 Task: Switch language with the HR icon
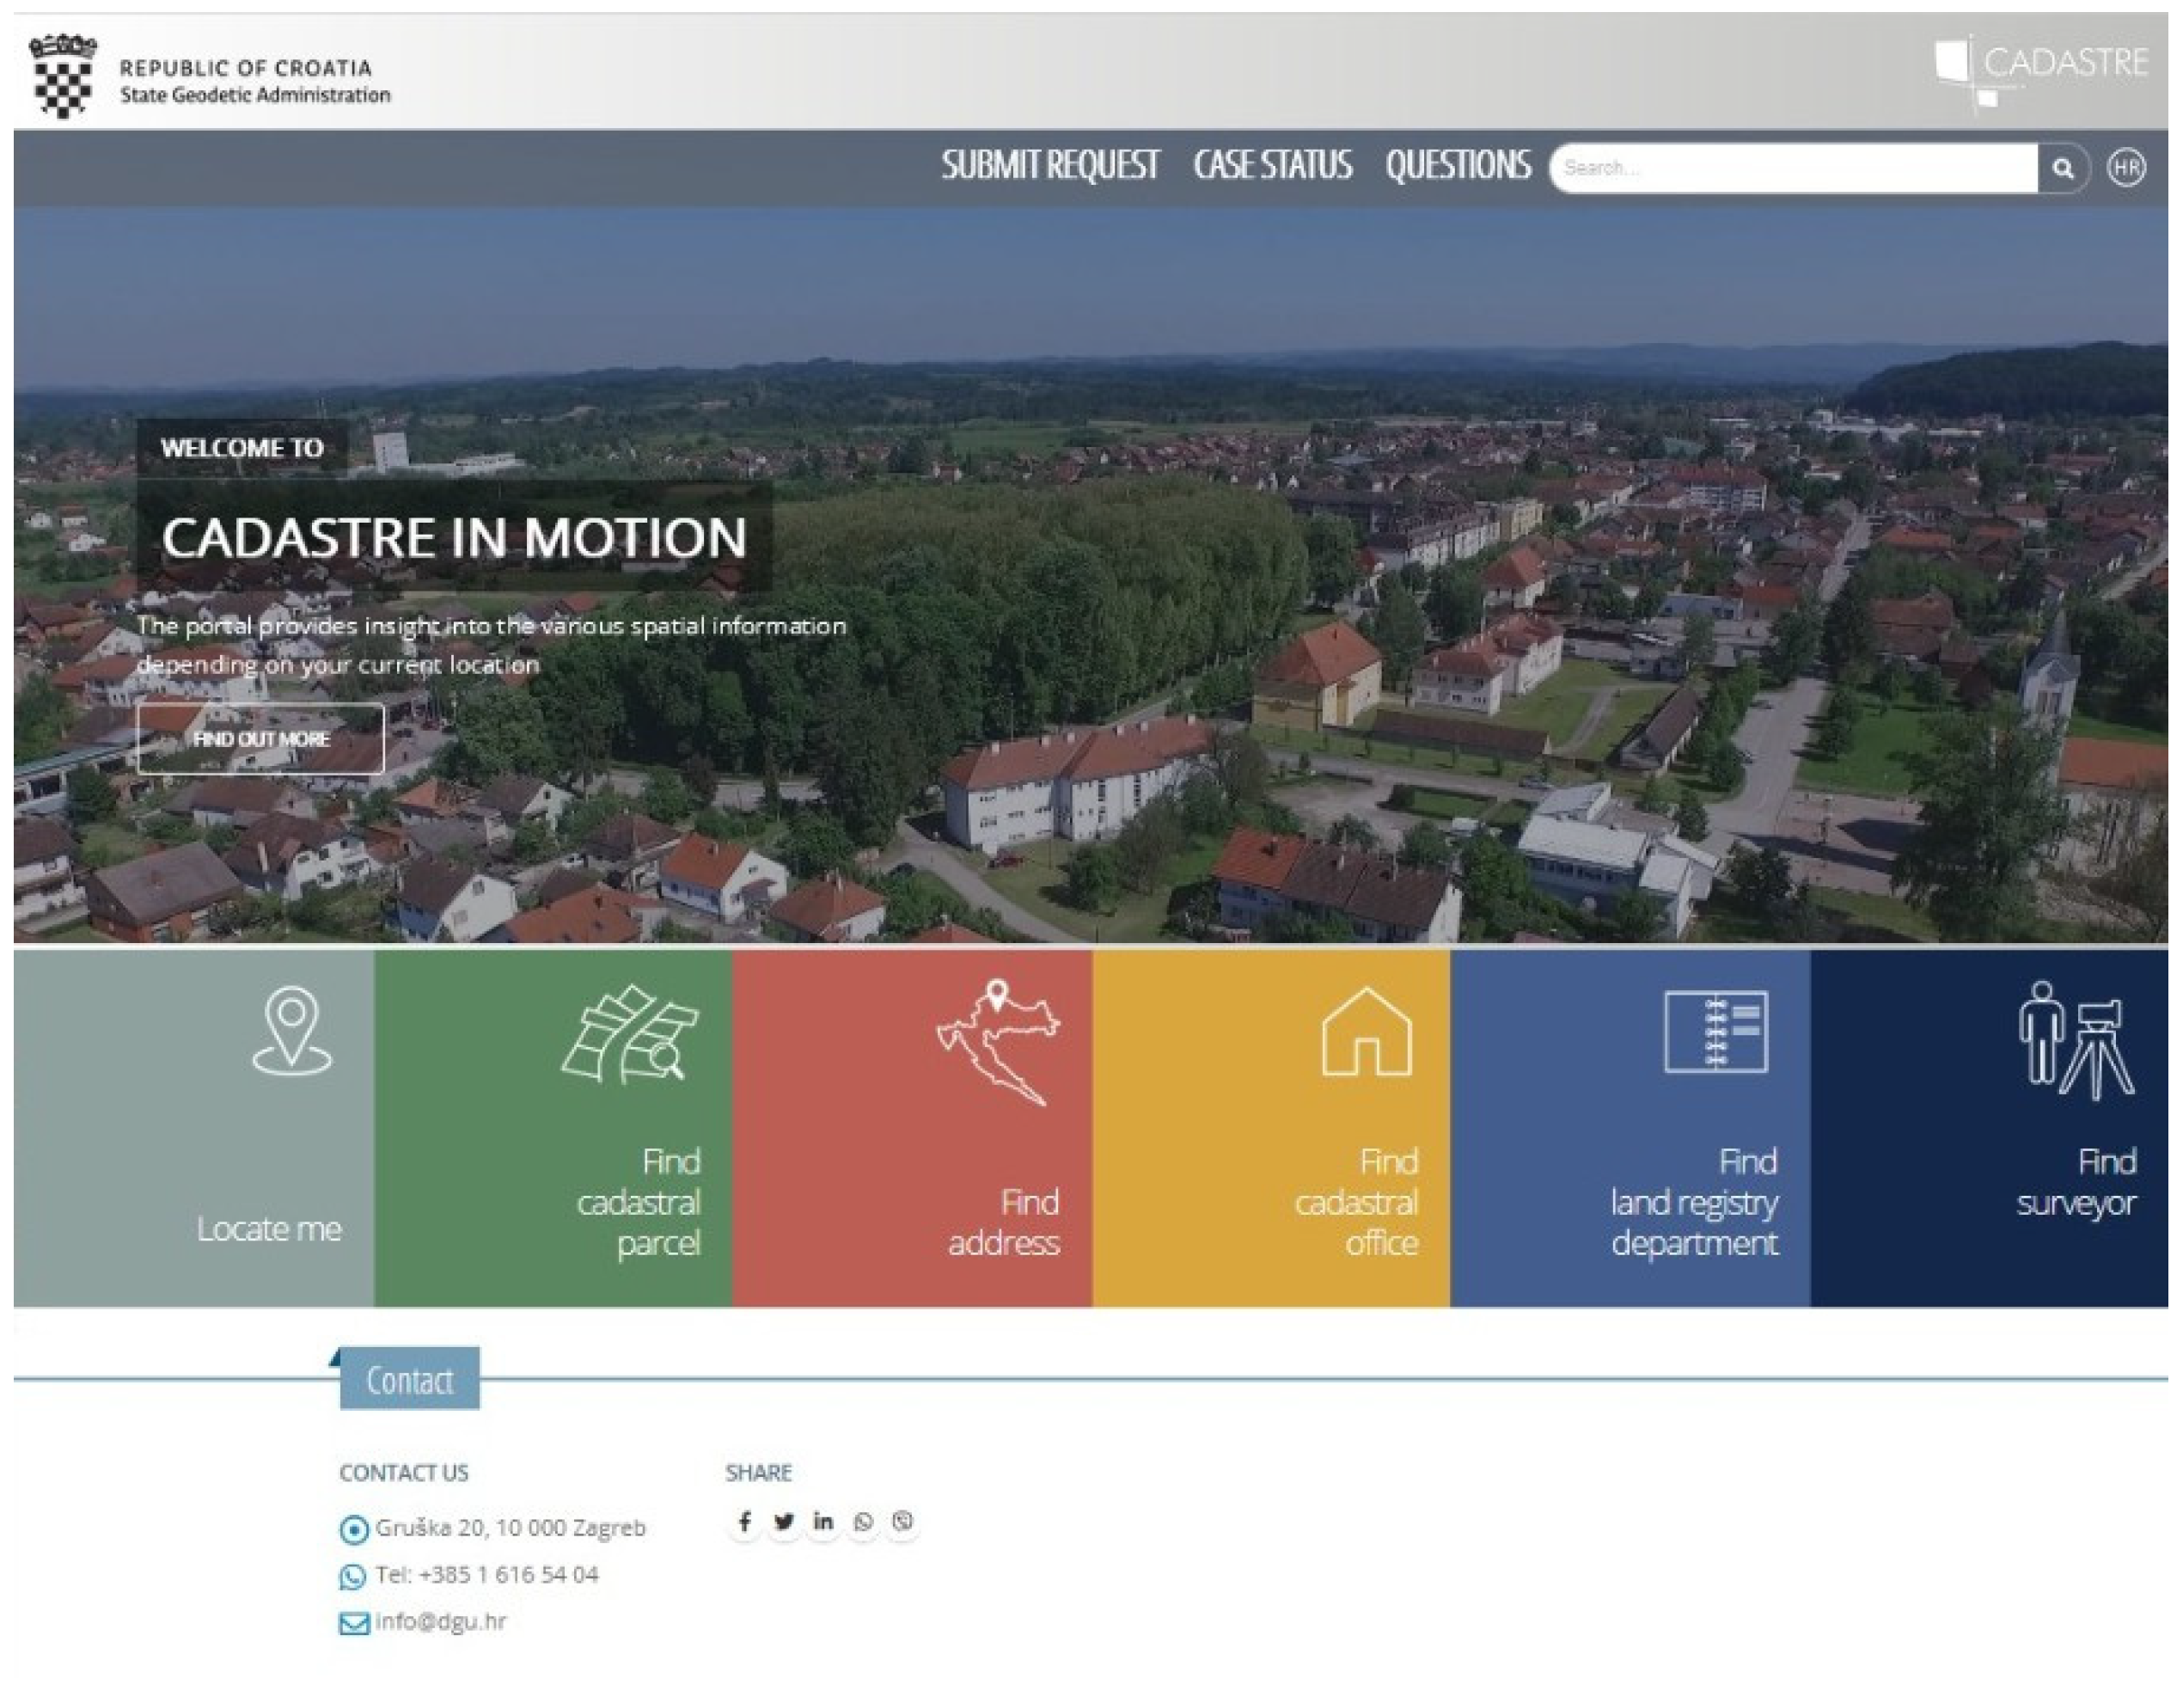2125,167
